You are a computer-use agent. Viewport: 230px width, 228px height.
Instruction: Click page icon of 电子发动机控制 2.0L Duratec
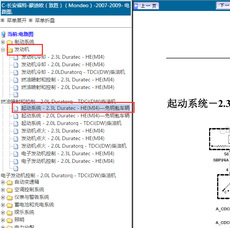click(16, 161)
